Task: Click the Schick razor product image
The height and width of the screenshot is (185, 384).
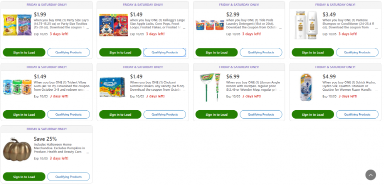Action: pyautogui.click(x=306, y=87)
